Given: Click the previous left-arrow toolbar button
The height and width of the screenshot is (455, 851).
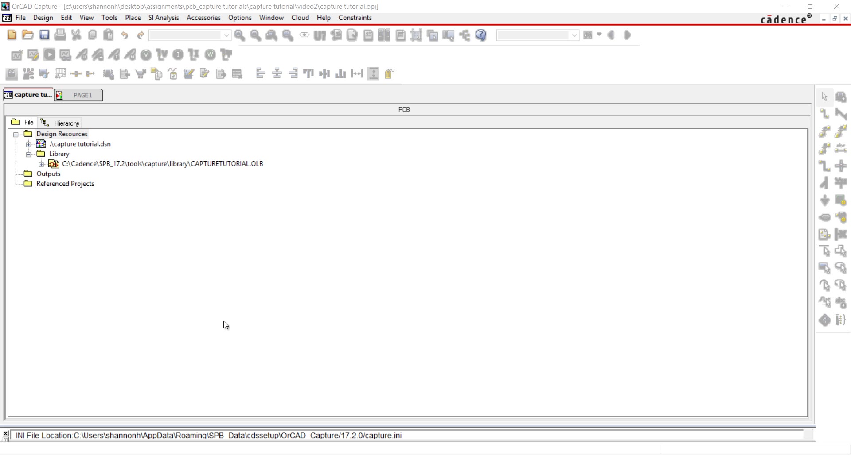Looking at the screenshot, I should pos(611,35).
